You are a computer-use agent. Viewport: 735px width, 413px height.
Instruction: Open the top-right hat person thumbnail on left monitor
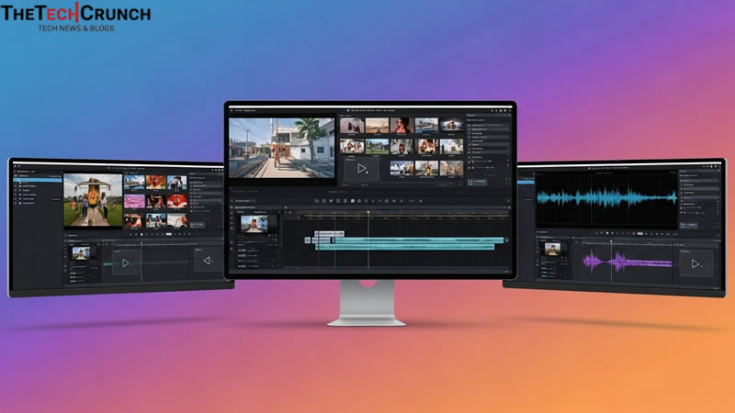[x=177, y=182]
